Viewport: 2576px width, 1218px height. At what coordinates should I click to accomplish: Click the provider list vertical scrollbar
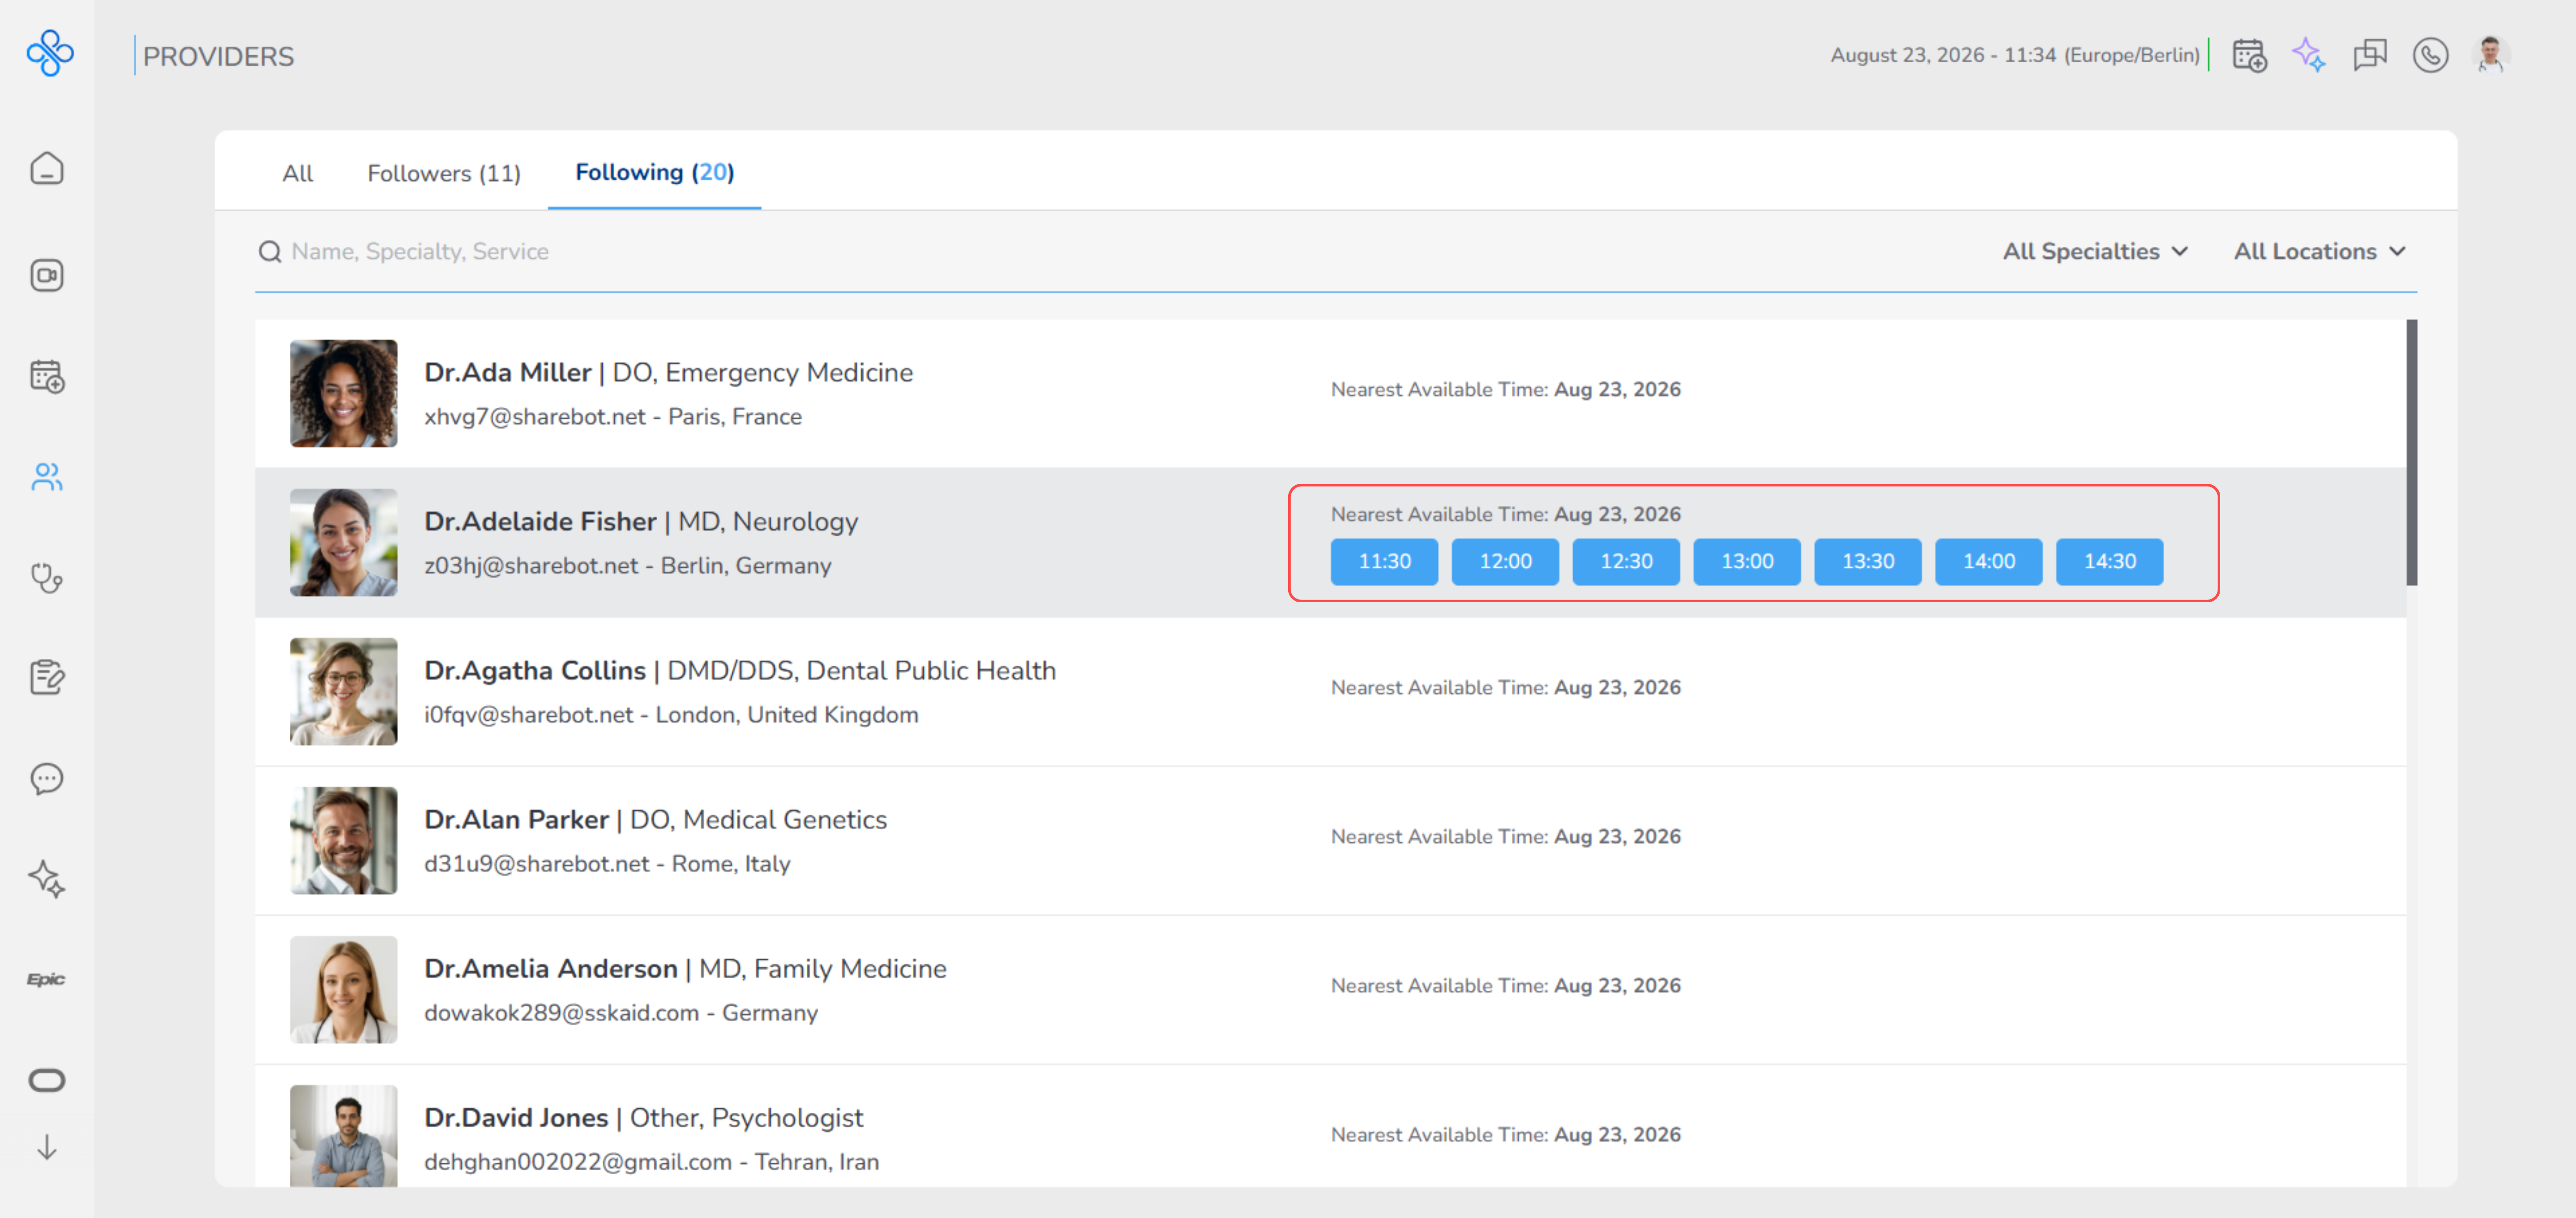(2411, 452)
